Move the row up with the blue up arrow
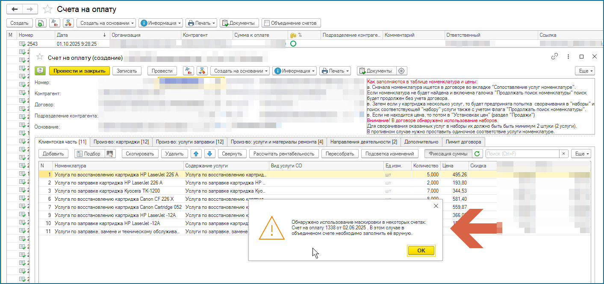Screen dimensions: 604x284 [195, 154]
